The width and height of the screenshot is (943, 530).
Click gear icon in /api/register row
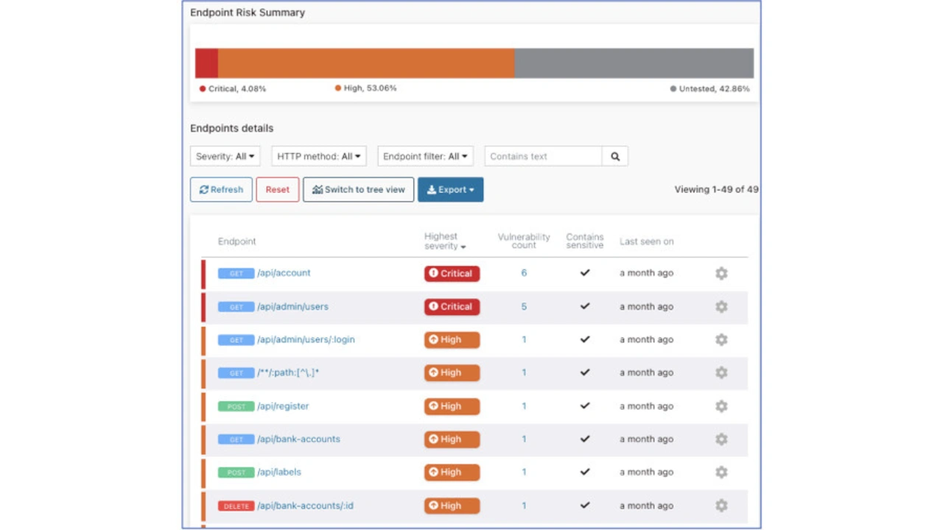click(x=721, y=406)
